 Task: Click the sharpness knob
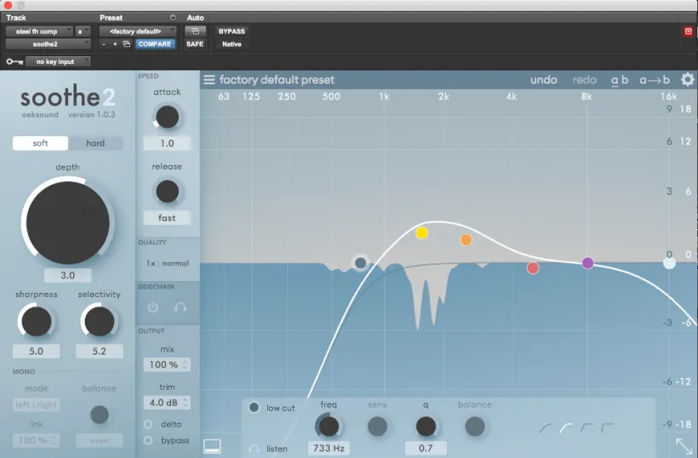tap(36, 321)
